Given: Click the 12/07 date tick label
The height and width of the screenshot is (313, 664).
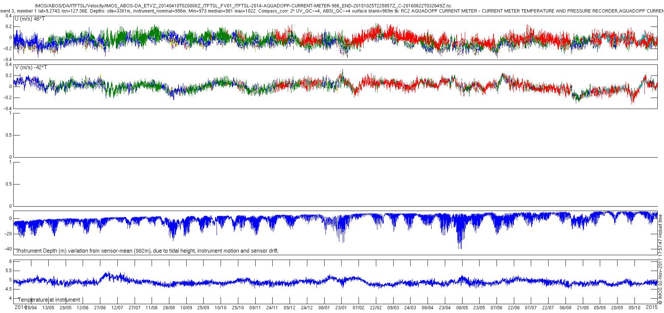Looking at the screenshot, I should click(x=117, y=308).
